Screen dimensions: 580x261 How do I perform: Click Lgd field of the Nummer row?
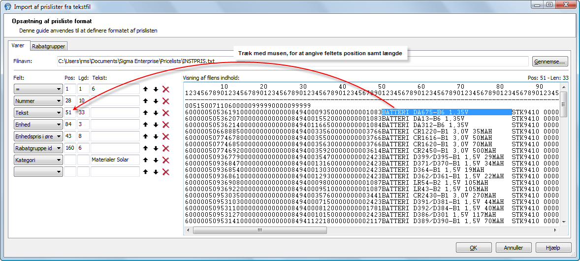coord(83,101)
